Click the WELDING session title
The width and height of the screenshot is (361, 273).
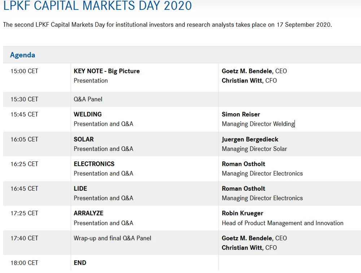[88, 114]
